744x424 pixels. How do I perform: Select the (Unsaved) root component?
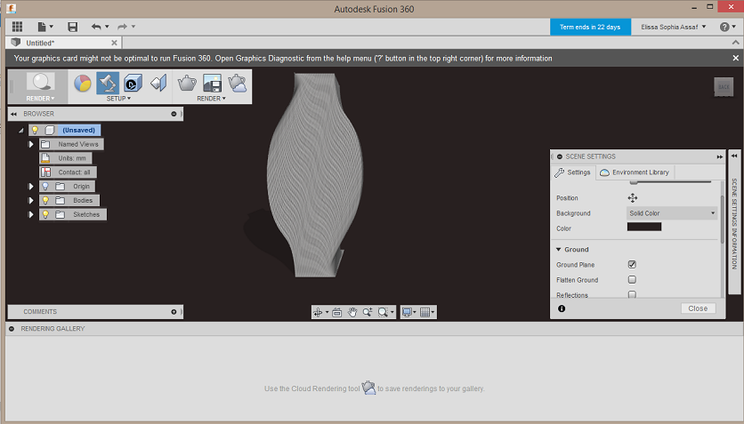click(79, 130)
